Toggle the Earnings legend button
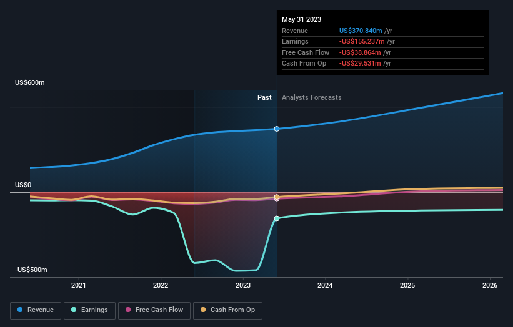 [89, 310]
